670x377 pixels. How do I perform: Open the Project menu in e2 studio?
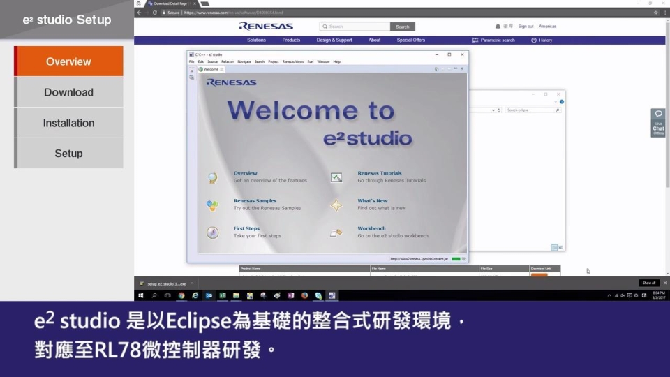pos(274,61)
